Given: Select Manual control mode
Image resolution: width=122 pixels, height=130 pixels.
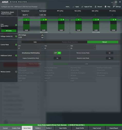Looking at the screenshot, I should pyautogui.click(x=103, y=42).
